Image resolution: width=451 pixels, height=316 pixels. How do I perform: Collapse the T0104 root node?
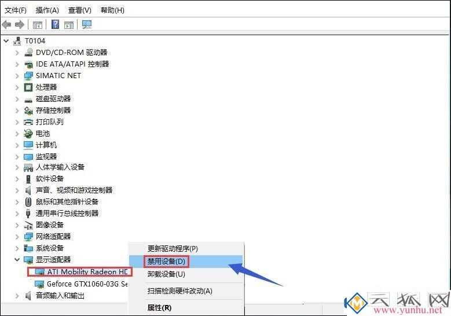coord(6,41)
